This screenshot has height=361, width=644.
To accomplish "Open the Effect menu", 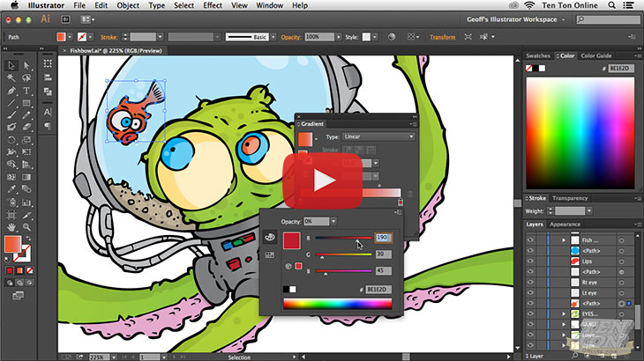I will tap(213, 5).
